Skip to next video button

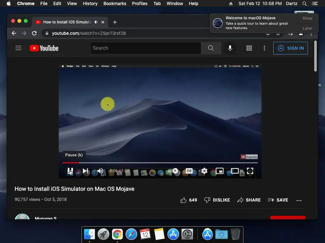tap(85, 171)
